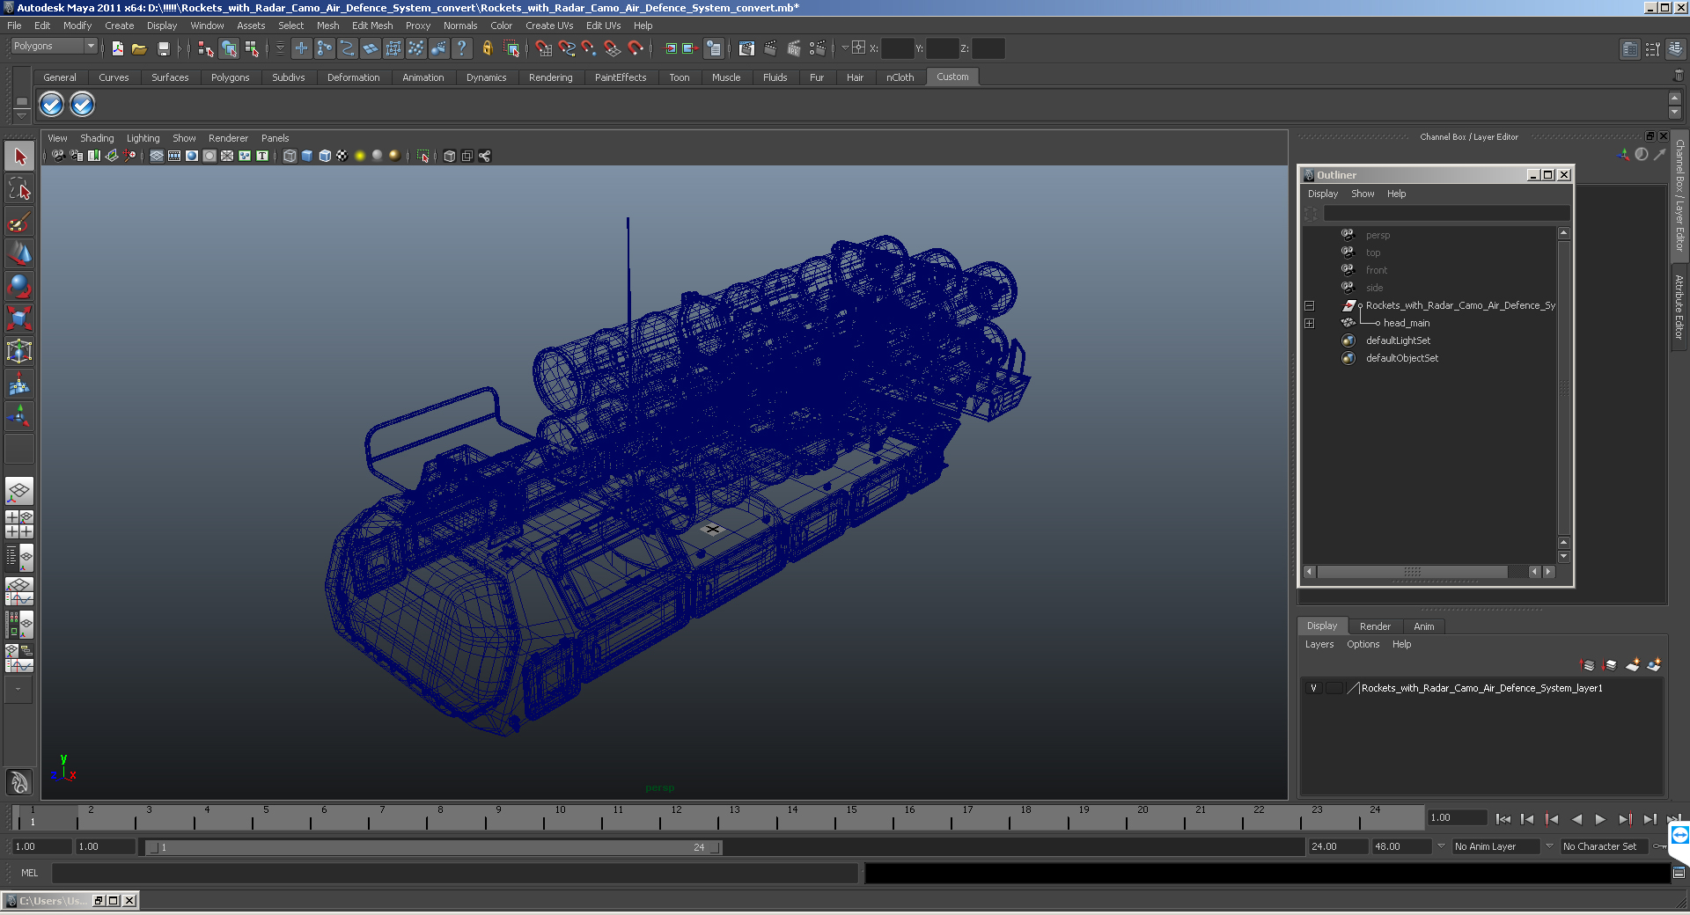The width and height of the screenshot is (1690, 915).
Task: Toggle use all lights in viewport
Action: [360, 156]
